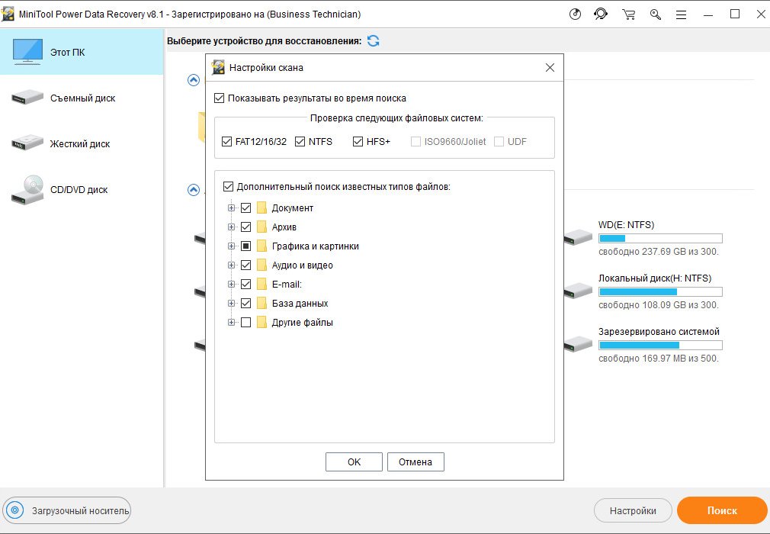Image resolution: width=770 pixels, height=534 pixels.
Task: Collapse the lower drives section chevron
Action: pos(194,190)
